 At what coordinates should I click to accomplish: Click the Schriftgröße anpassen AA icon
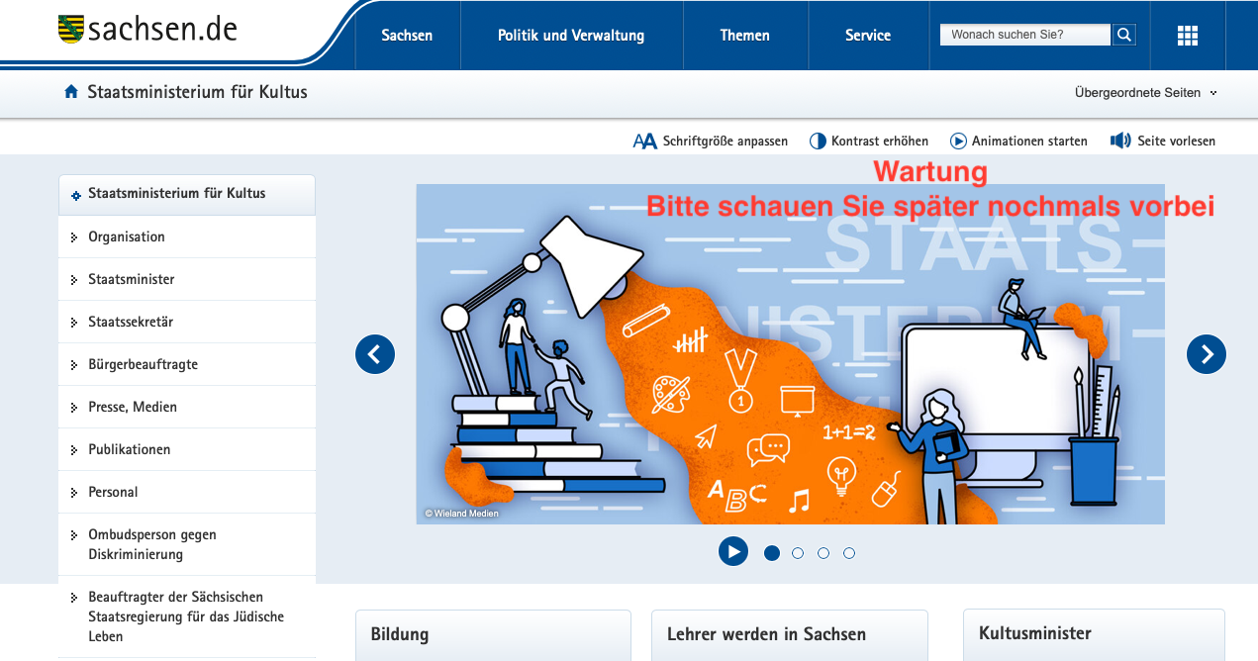click(x=644, y=142)
